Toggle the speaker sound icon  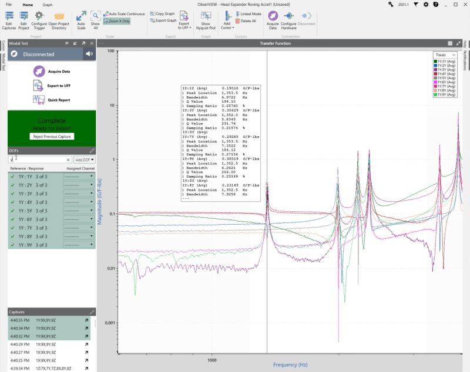tap(89, 54)
